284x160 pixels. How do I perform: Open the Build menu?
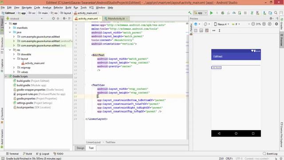pos(68,8)
